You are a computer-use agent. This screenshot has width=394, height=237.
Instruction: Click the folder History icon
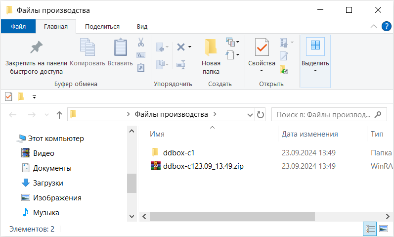tap(284, 70)
